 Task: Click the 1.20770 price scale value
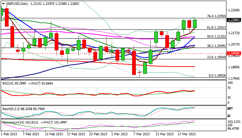(234, 45)
